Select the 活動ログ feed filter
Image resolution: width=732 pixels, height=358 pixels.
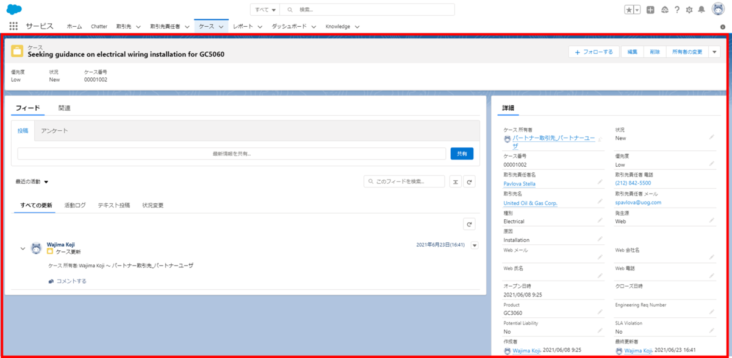pyautogui.click(x=75, y=206)
